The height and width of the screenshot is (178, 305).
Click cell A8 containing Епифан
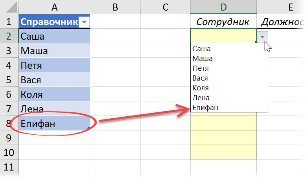click(54, 123)
